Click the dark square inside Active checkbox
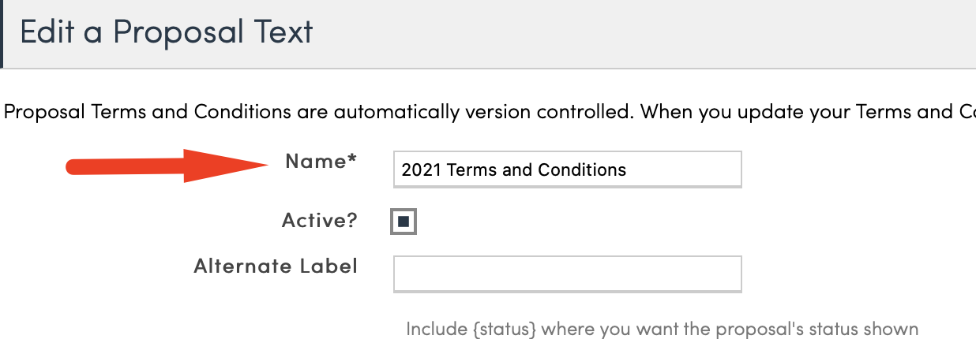Viewport: 976px width, 339px height. (403, 222)
